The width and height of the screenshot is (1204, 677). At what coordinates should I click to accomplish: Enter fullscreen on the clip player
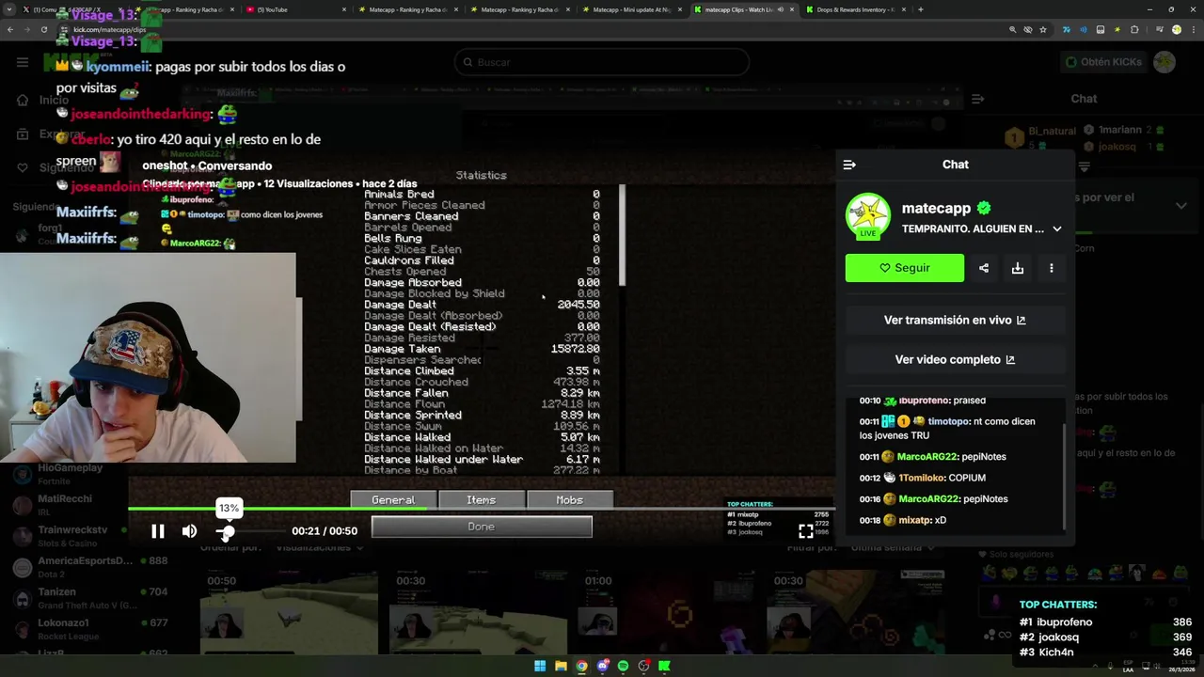point(806,531)
